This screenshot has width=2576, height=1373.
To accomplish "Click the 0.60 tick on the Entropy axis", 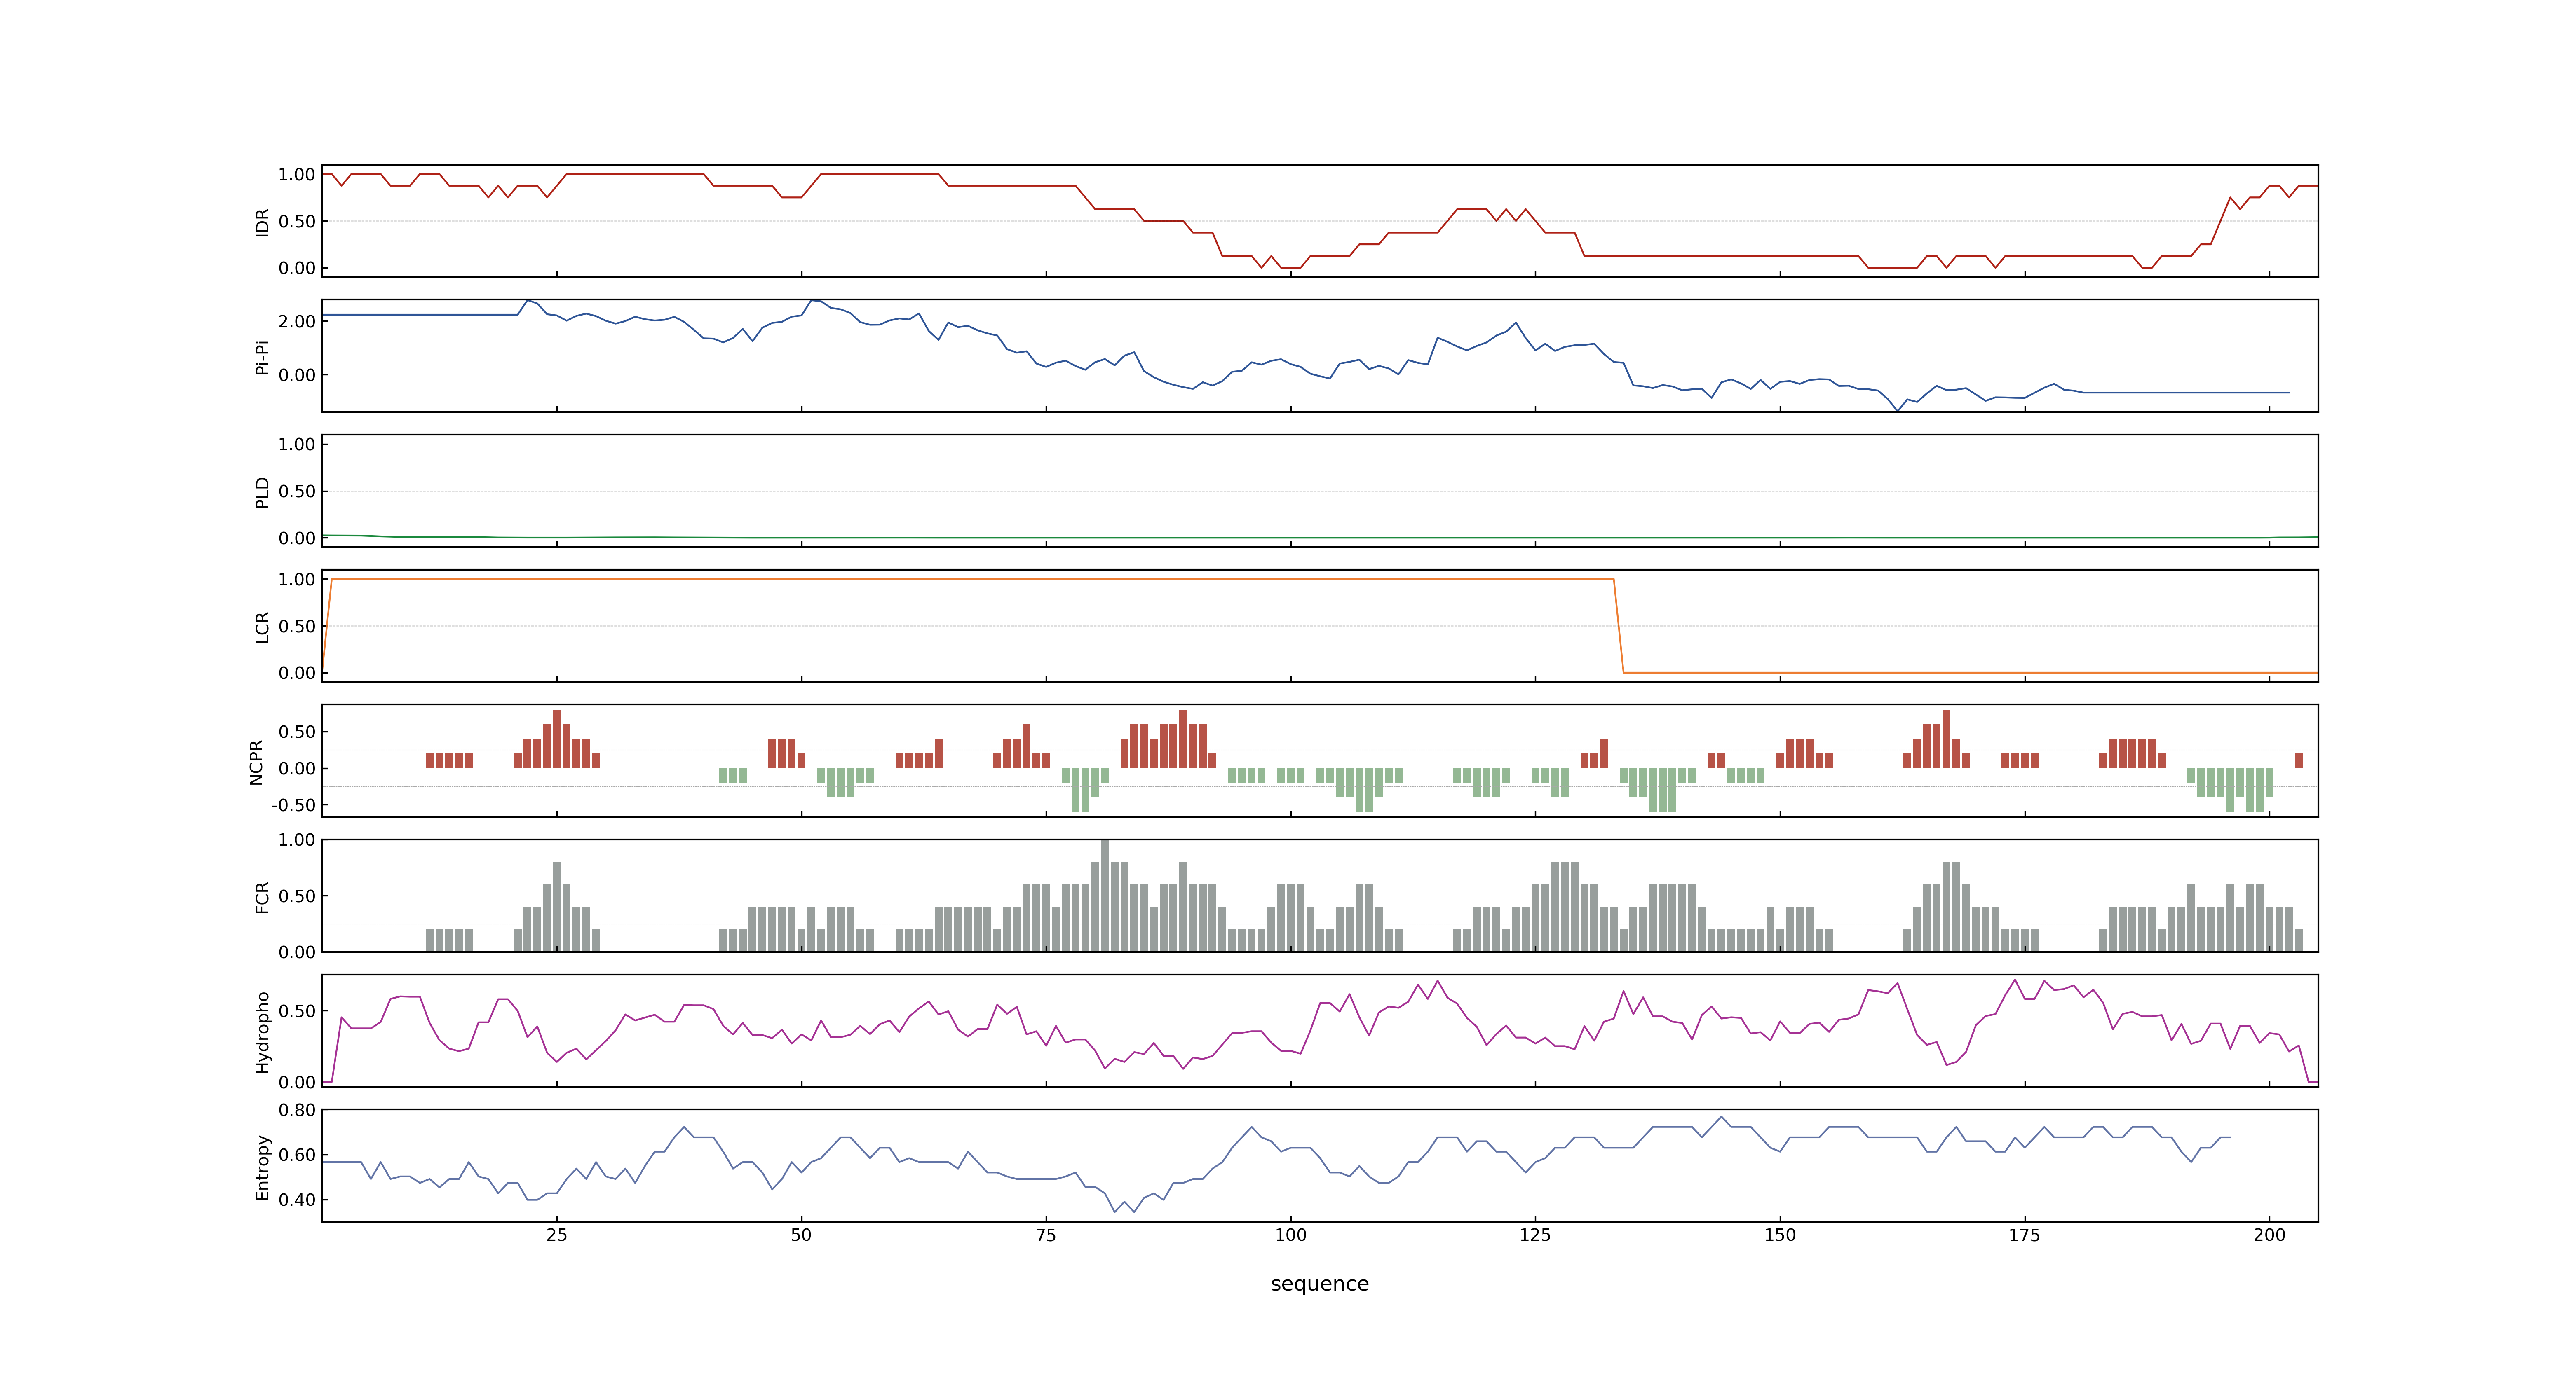I will (x=297, y=1155).
